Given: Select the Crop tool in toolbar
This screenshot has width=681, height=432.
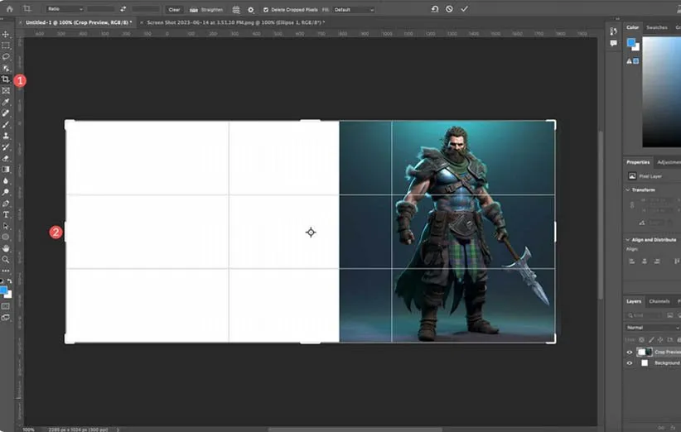Looking at the screenshot, I should pos(6,79).
